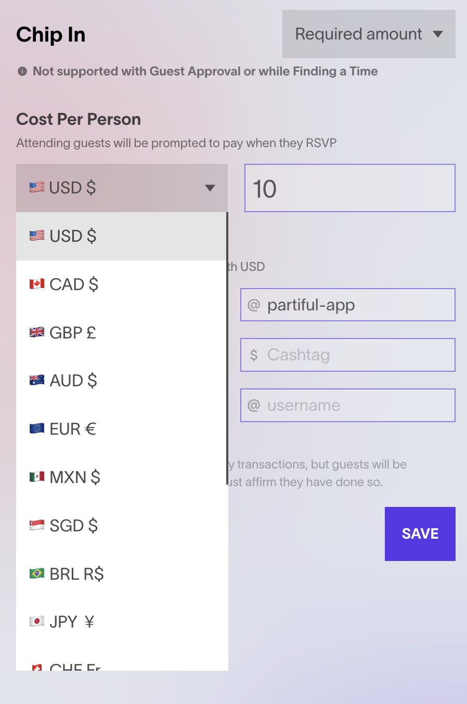Screen dimensions: 467x704
Task: Choose BRL R$ currency option
Action: (x=122, y=574)
